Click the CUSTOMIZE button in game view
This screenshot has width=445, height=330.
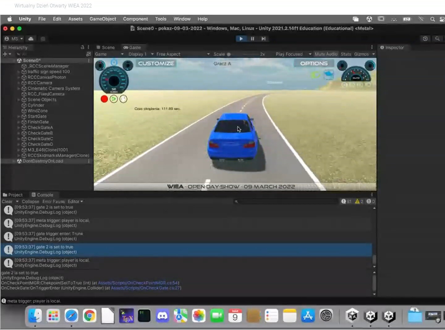tap(156, 63)
